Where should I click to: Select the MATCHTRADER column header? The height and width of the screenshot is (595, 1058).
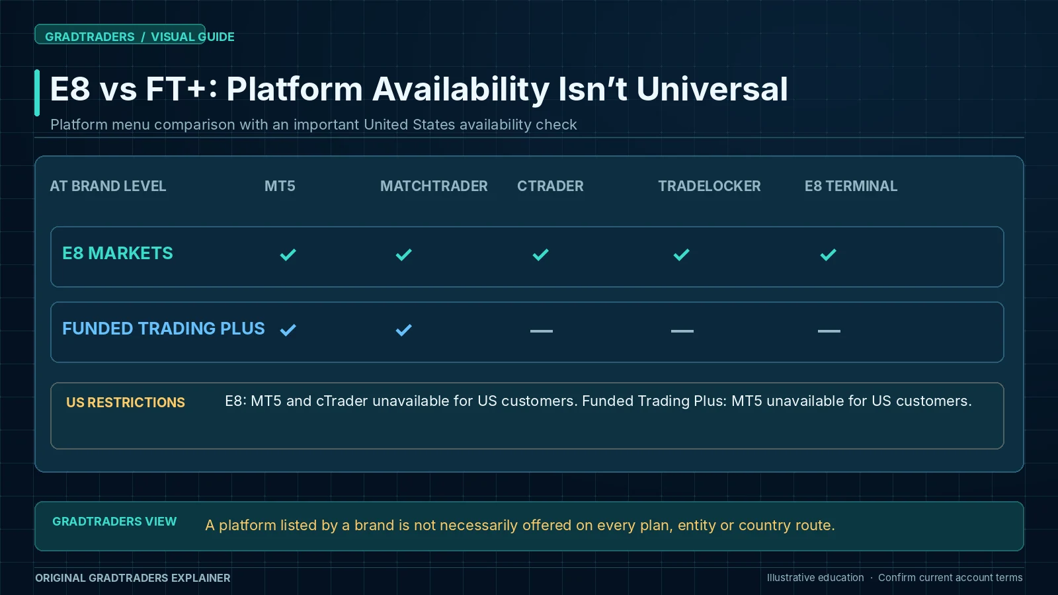pos(434,186)
